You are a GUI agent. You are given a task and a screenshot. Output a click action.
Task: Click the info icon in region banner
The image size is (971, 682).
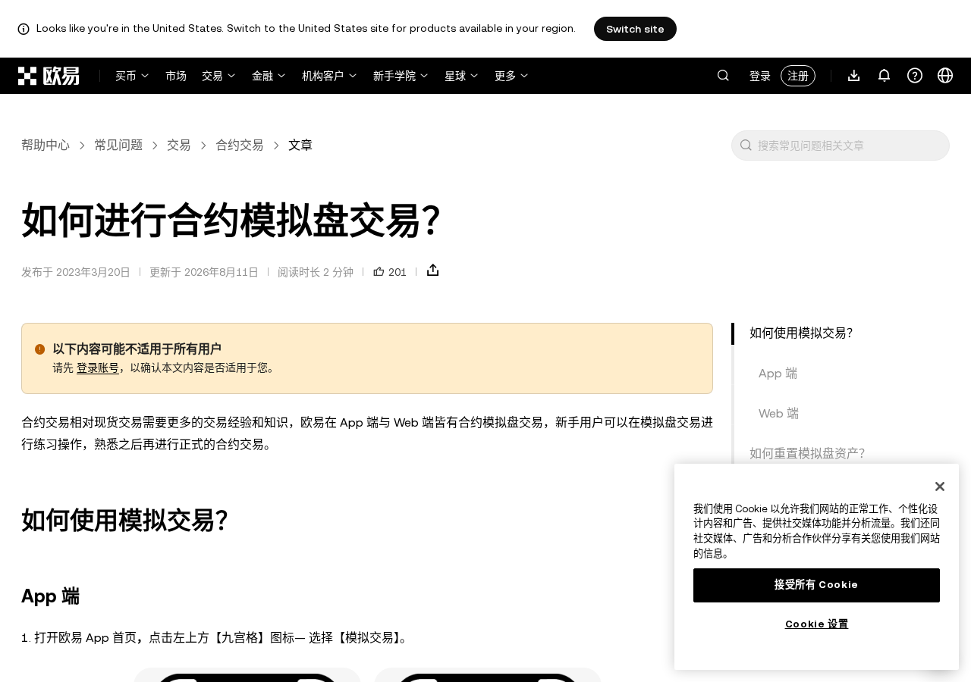click(x=24, y=29)
